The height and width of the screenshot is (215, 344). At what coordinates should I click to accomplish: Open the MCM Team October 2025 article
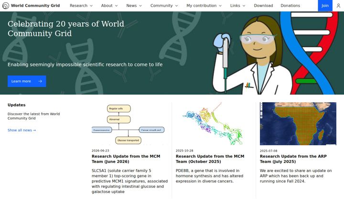(210, 159)
